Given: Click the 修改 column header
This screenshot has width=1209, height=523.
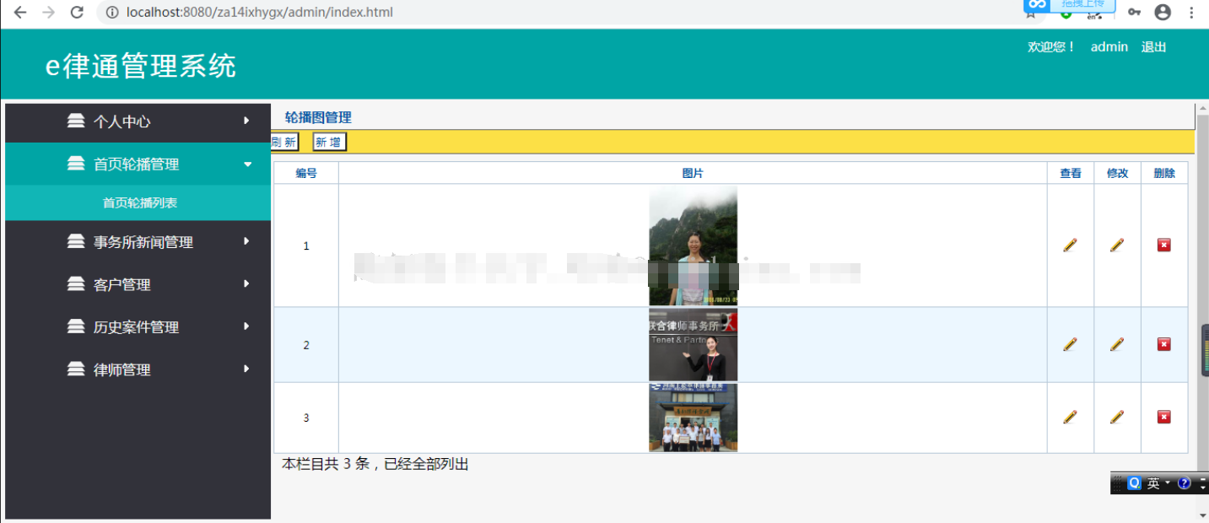Looking at the screenshot, I should coord(1118,173).
